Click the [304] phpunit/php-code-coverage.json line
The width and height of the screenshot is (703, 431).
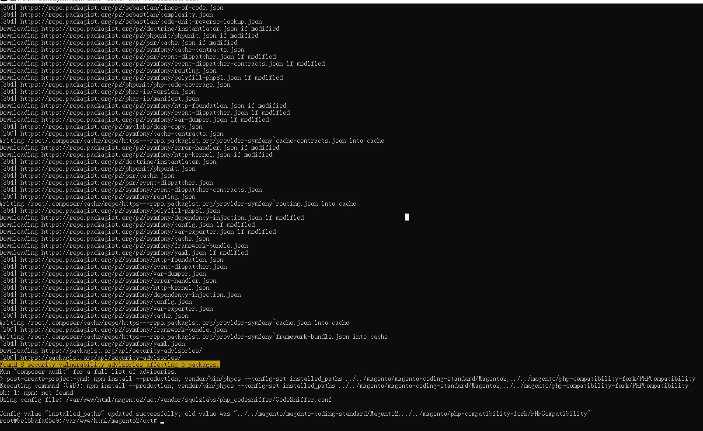[115, 84]
